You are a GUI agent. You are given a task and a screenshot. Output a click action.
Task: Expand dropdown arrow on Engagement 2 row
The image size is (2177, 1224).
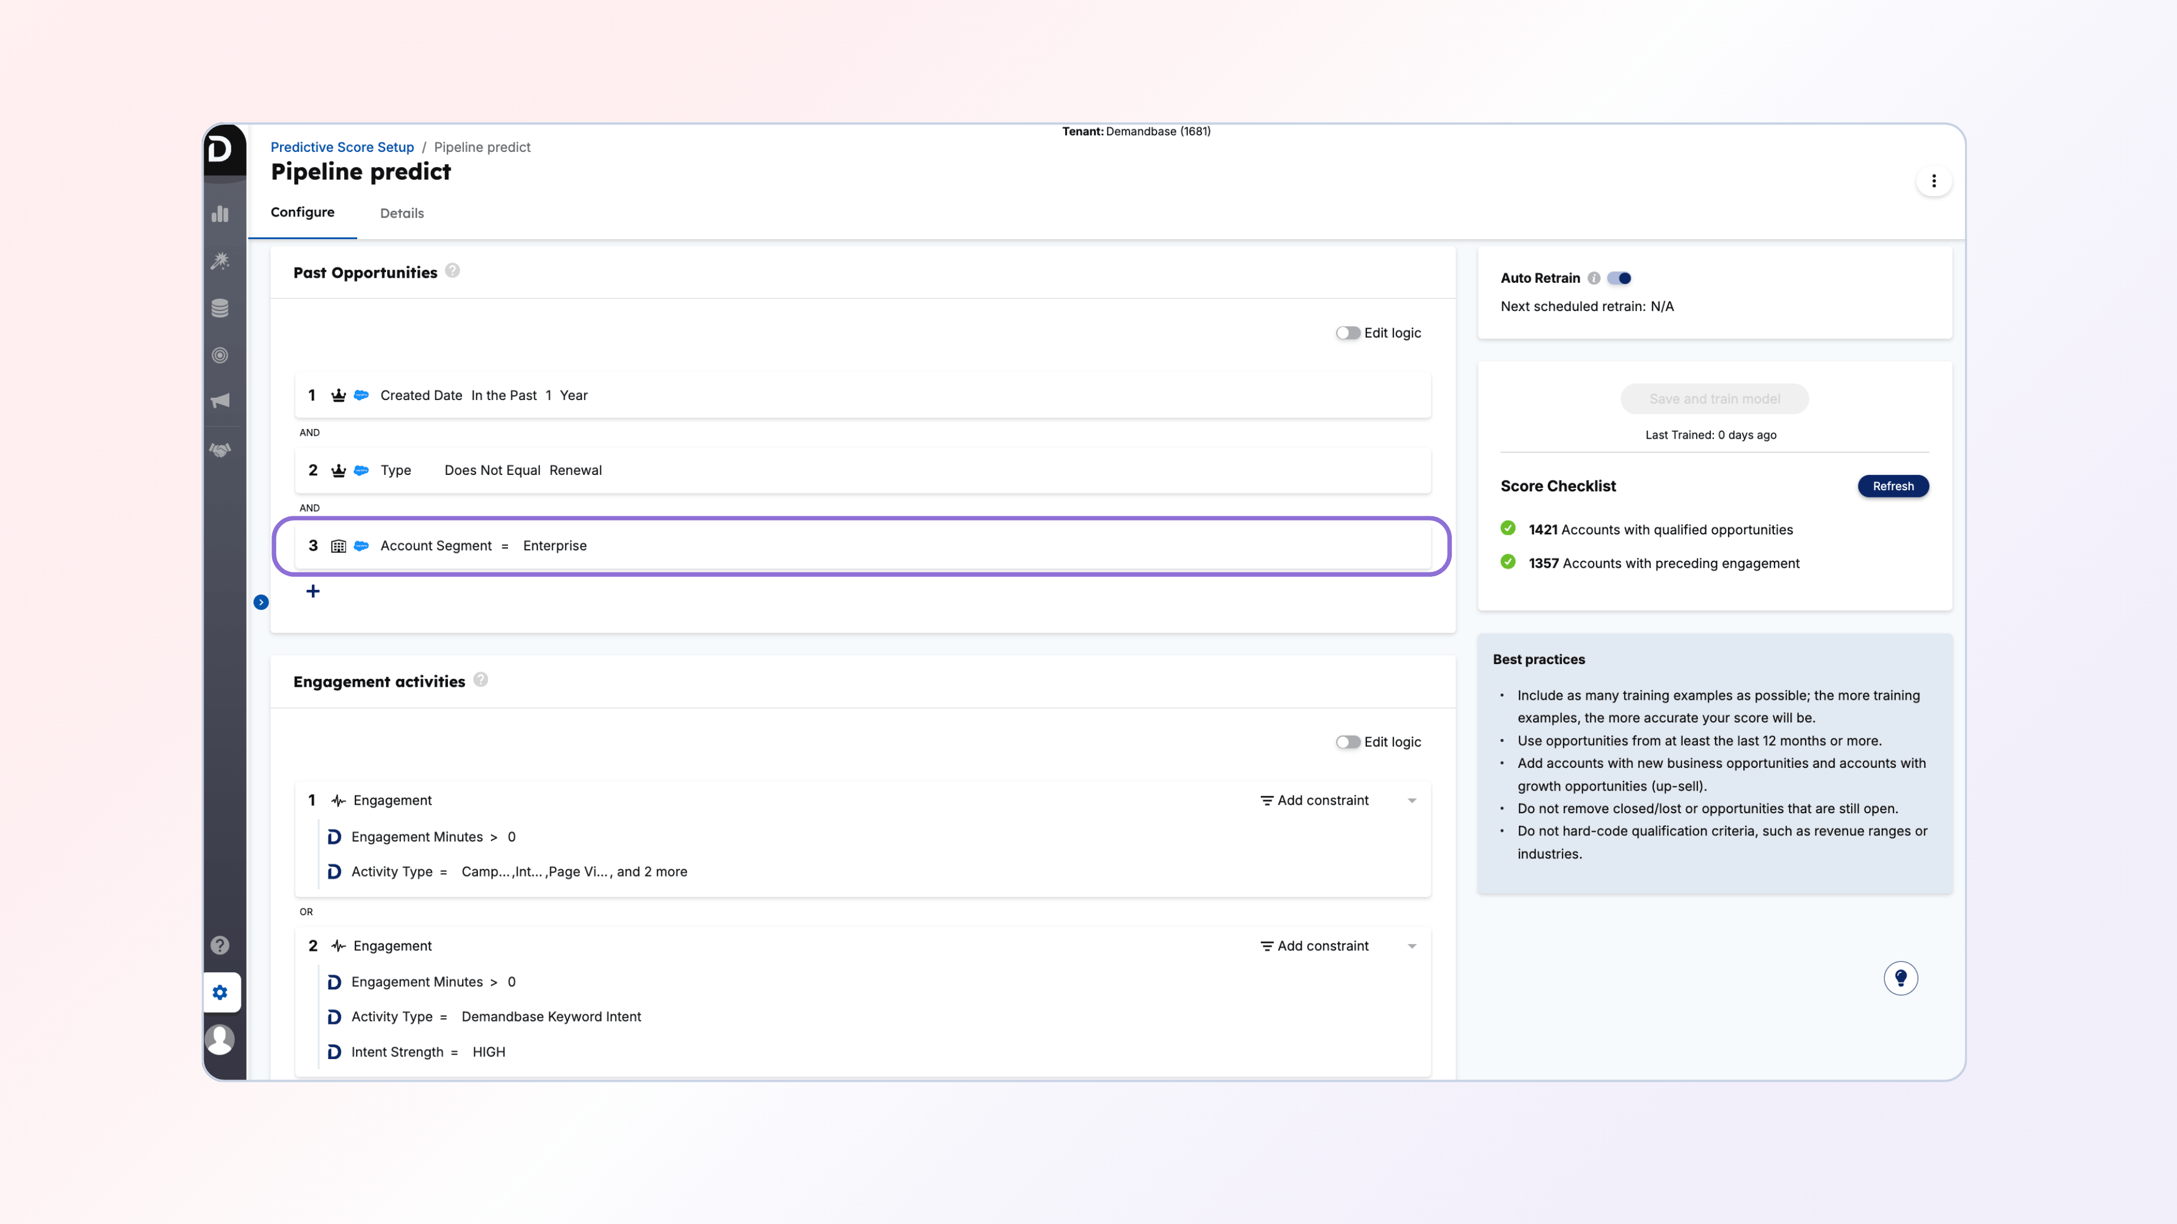pyautogui.click(x=1411, y=946)
